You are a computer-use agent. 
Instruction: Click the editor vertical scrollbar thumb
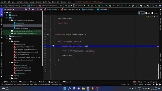pos(158,71)
